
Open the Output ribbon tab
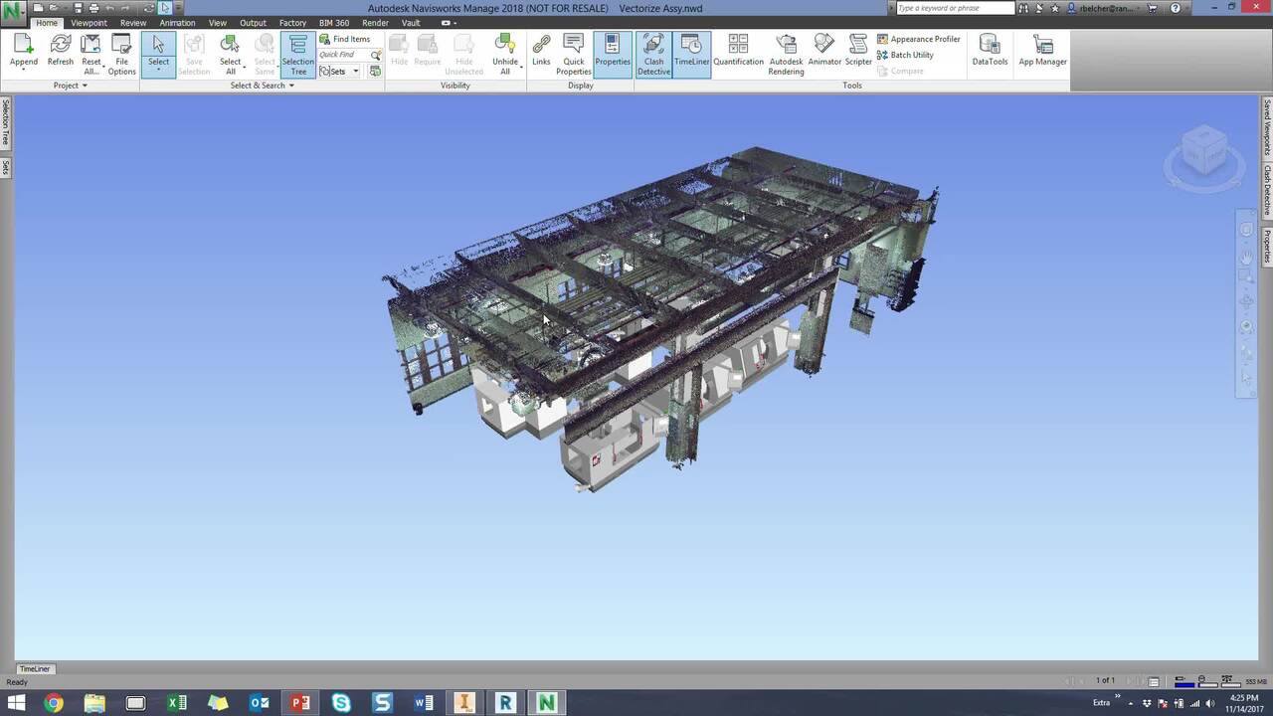[253, 23]
